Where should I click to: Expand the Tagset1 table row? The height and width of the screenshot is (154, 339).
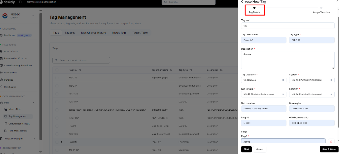click(x=62, y=142)
